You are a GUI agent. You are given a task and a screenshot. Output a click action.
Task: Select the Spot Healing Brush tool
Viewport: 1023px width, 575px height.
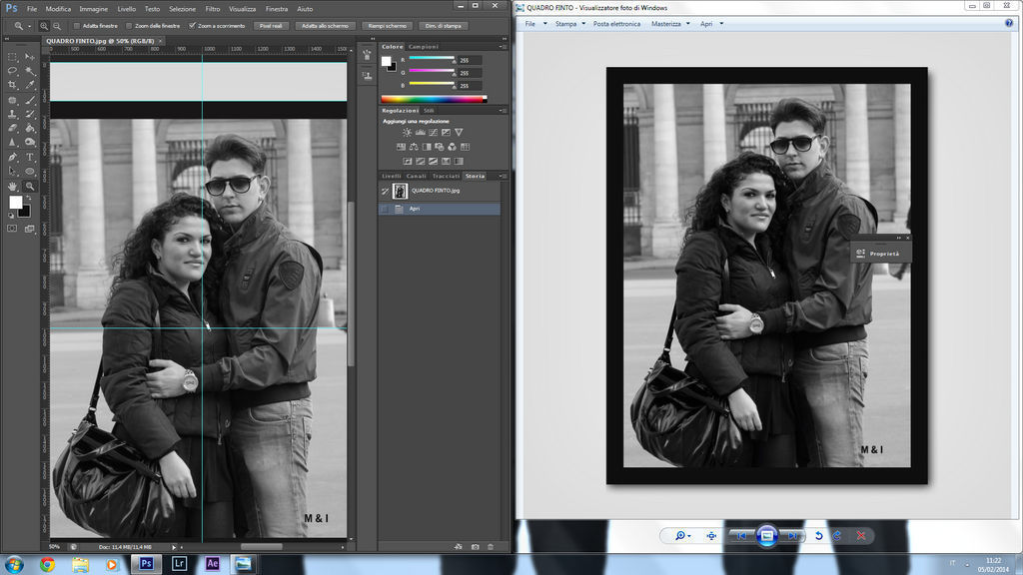tap(12, 101)
